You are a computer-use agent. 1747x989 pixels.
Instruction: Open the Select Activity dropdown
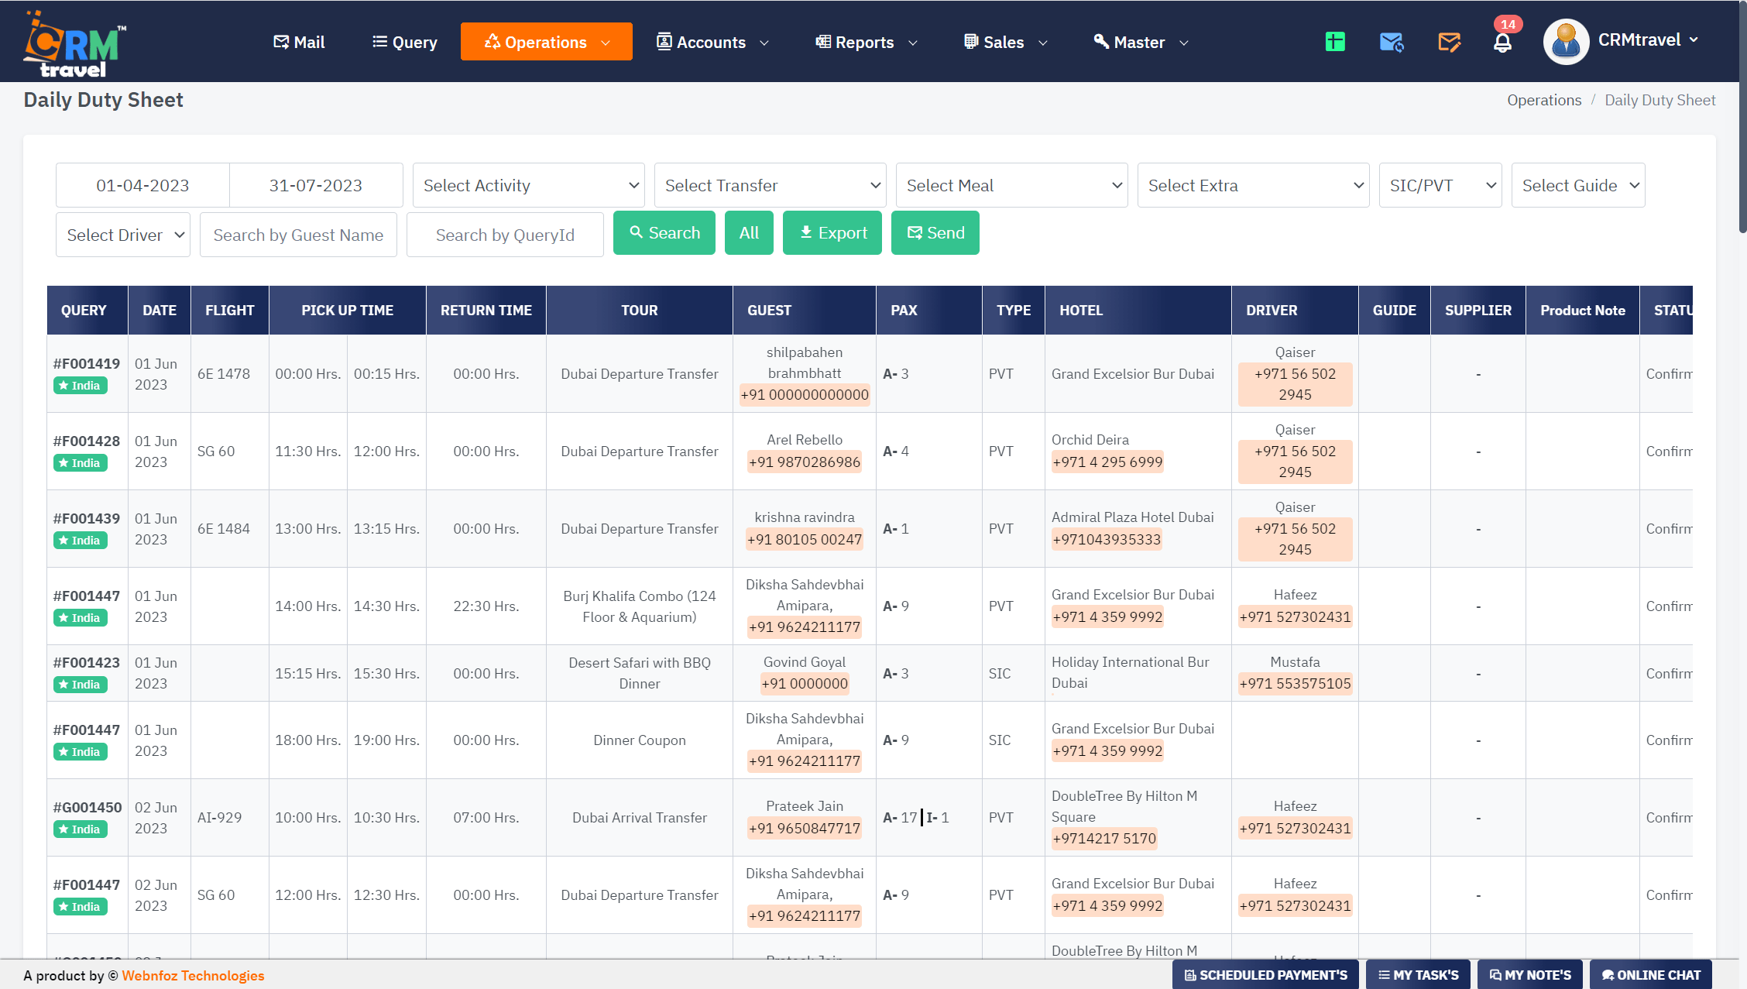tap(529, 185)
